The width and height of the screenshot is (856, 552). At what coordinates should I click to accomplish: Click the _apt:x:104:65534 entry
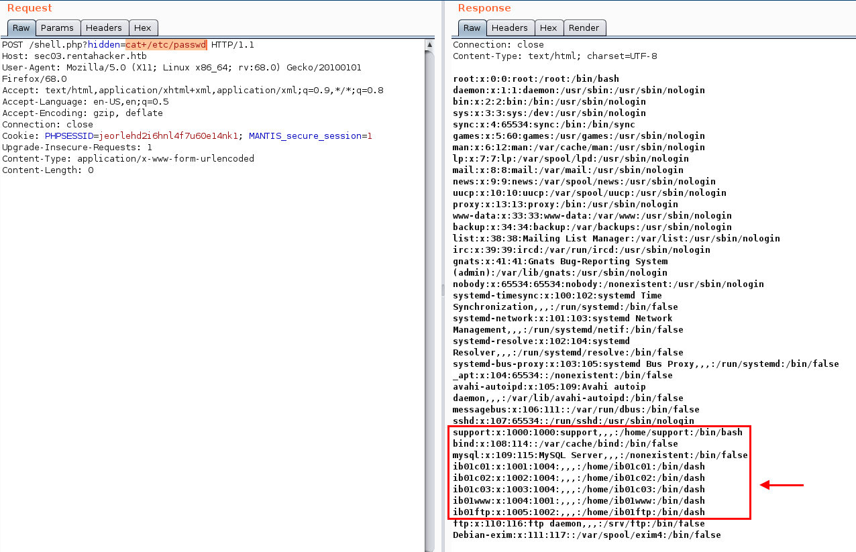[x=563, y=376]
